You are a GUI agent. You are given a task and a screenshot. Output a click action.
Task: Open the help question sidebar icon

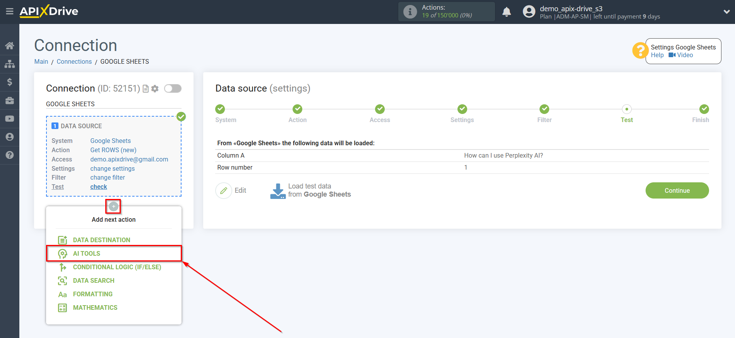tap(10, 155)
